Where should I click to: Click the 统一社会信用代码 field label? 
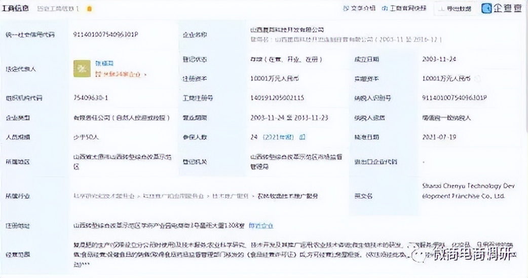[x=30, y=34]
